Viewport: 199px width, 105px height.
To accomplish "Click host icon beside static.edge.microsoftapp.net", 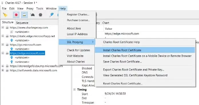I will point(7,36).
